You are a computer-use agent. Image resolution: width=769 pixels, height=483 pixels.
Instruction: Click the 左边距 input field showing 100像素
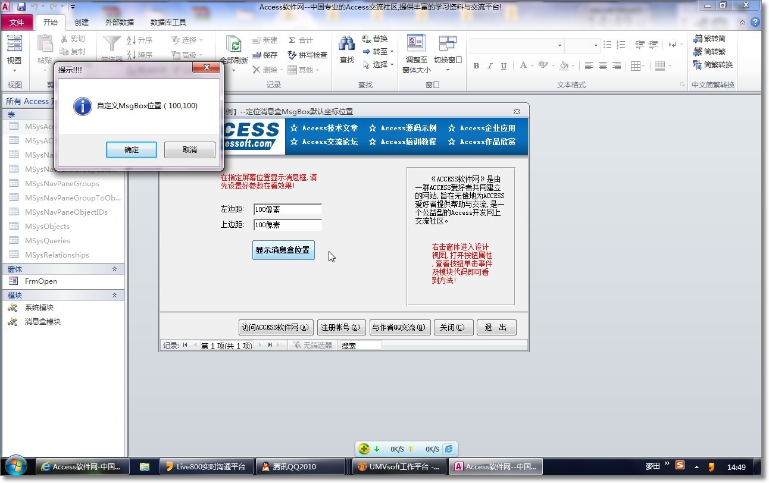[x=287, y=209]
